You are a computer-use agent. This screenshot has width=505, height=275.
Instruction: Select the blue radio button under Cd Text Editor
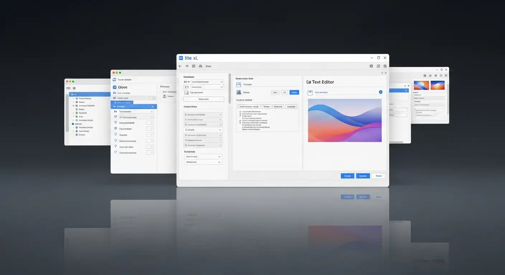coord(381,92)
